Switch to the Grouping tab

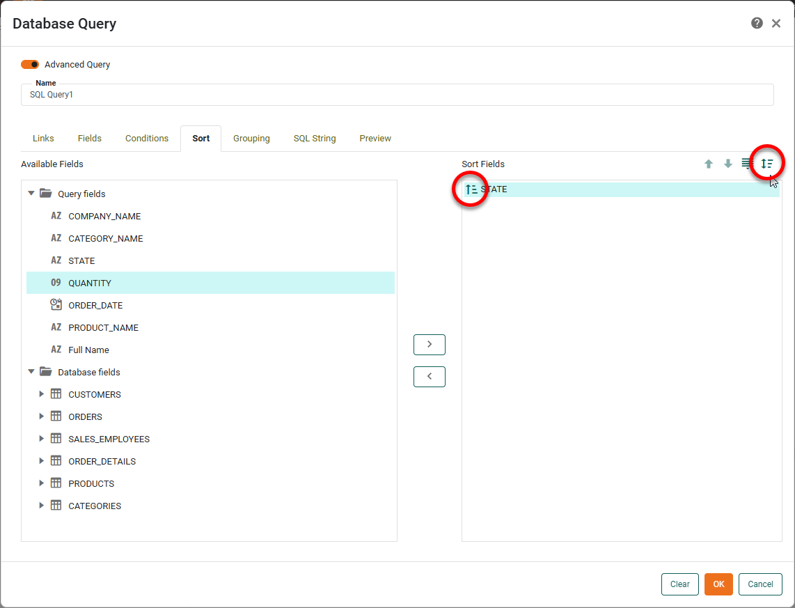click(251, 138)
